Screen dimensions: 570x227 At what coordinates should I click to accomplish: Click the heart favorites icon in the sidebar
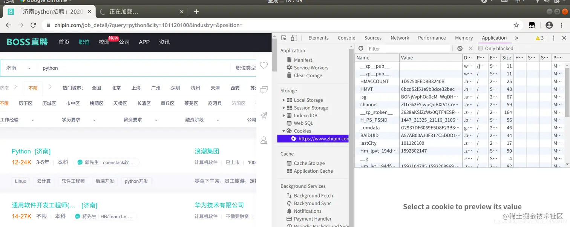(264, 66)
